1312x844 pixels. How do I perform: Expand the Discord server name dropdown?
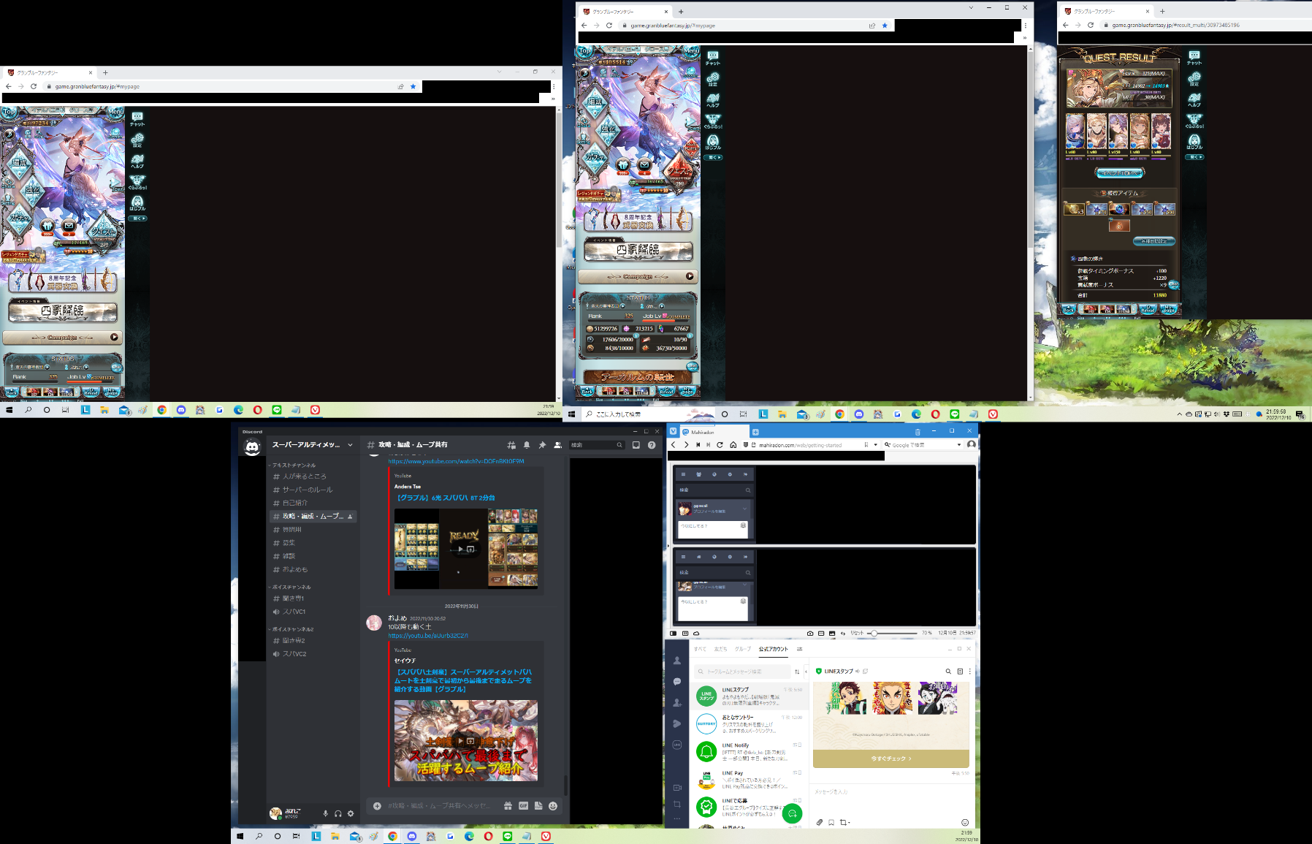351,445
